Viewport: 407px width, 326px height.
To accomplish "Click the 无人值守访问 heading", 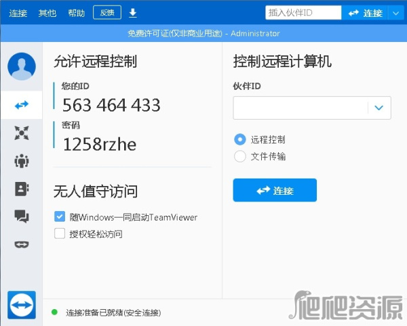I will pos(95,191).
